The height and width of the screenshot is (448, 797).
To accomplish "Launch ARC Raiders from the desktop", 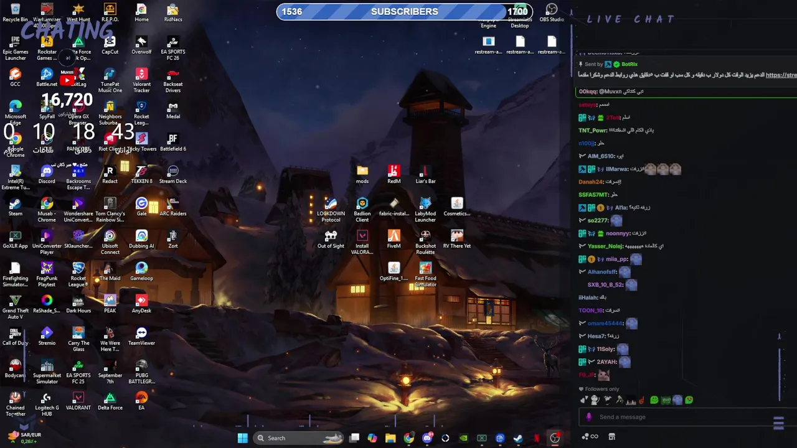I will click(172, 207).
